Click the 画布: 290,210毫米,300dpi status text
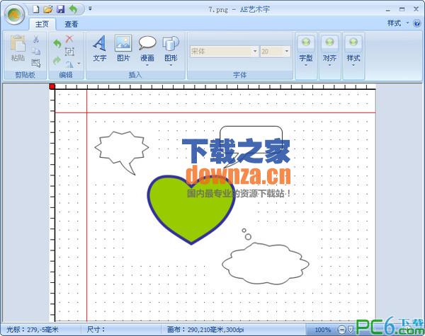This screenshot has width=425, height=336. coord(205,330)
